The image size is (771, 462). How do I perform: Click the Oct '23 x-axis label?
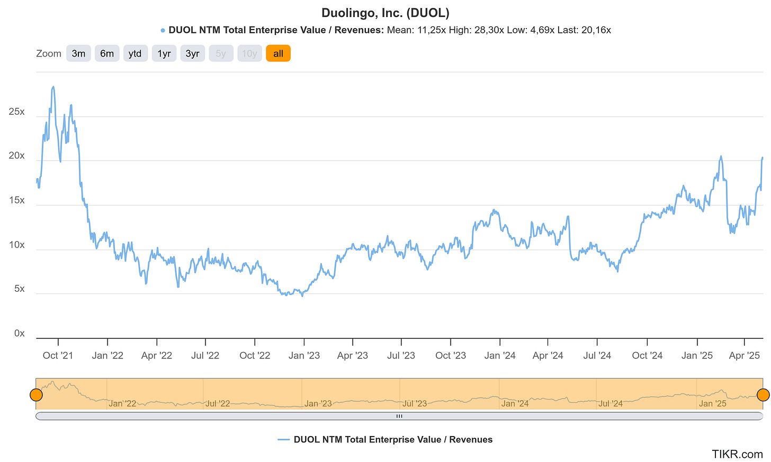(451, 355)
